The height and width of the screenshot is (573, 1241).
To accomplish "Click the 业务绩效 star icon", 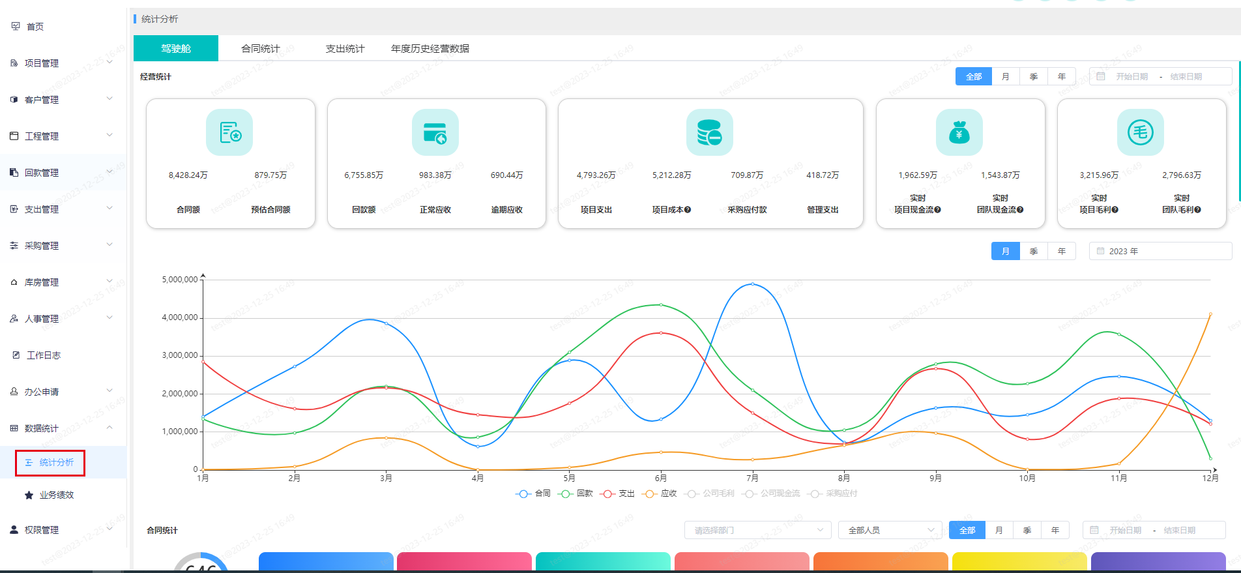I will point(29,495).
